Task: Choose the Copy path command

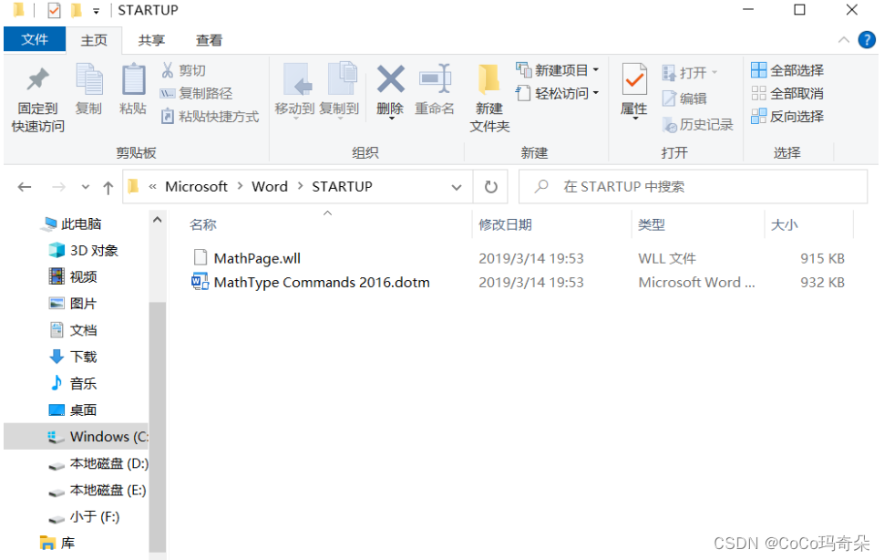Action: (196, 93)
